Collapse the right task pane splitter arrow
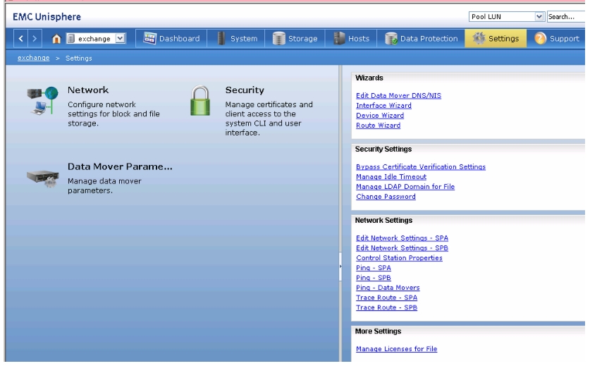This screenshot has height=366, width=590. coord(340,267)
